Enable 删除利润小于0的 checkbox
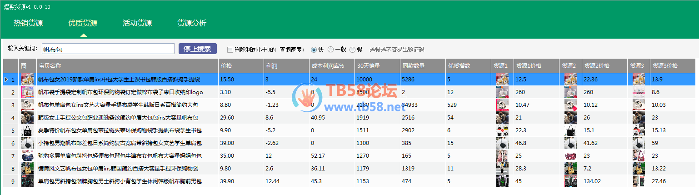Image resolution: width=699 pixels, height=195 pixels. (x=230, y=50)
